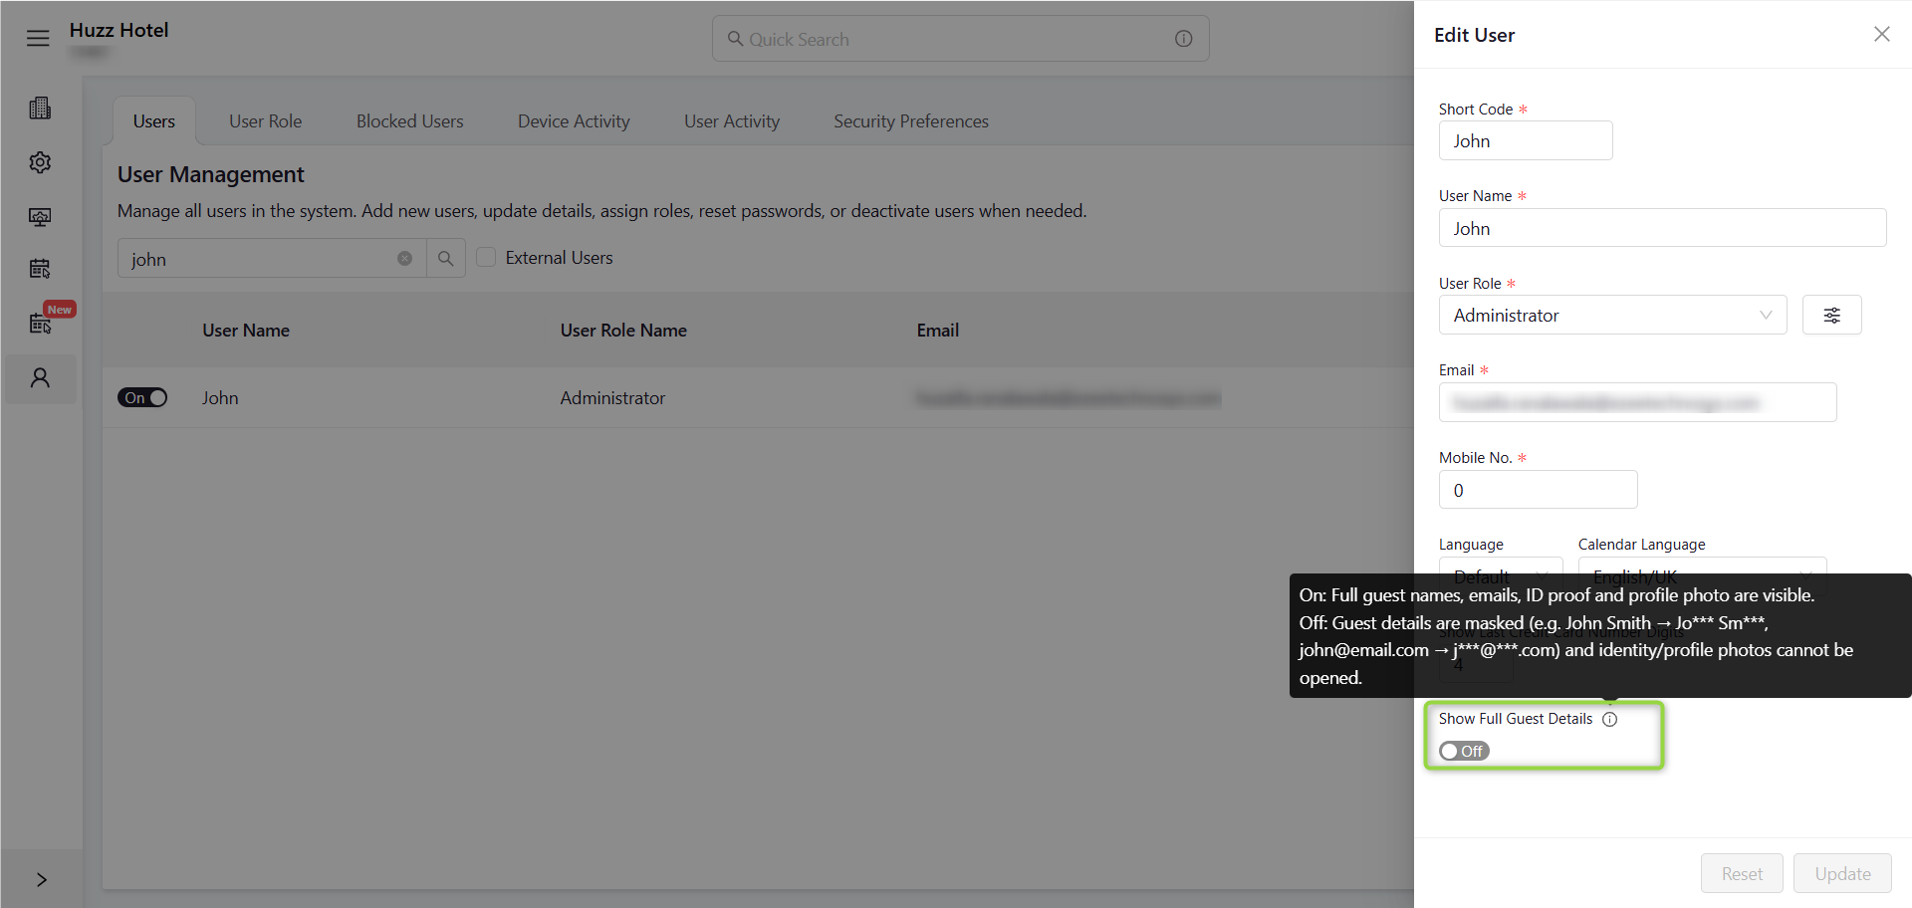View the User Activity tab
Viewport: 1912px width, 908px height.
coord(732,121)
